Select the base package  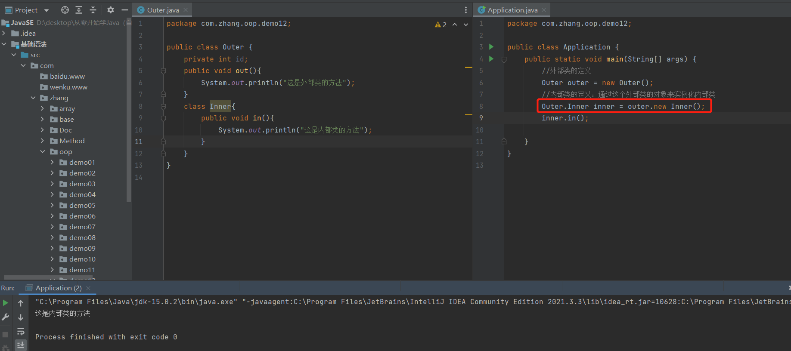pyautogui.click(x=66, y=119)
